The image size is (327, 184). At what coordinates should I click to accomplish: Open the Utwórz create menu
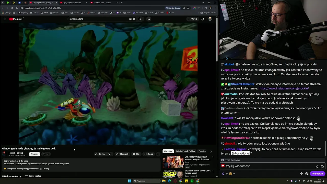(x=193, y=19)
